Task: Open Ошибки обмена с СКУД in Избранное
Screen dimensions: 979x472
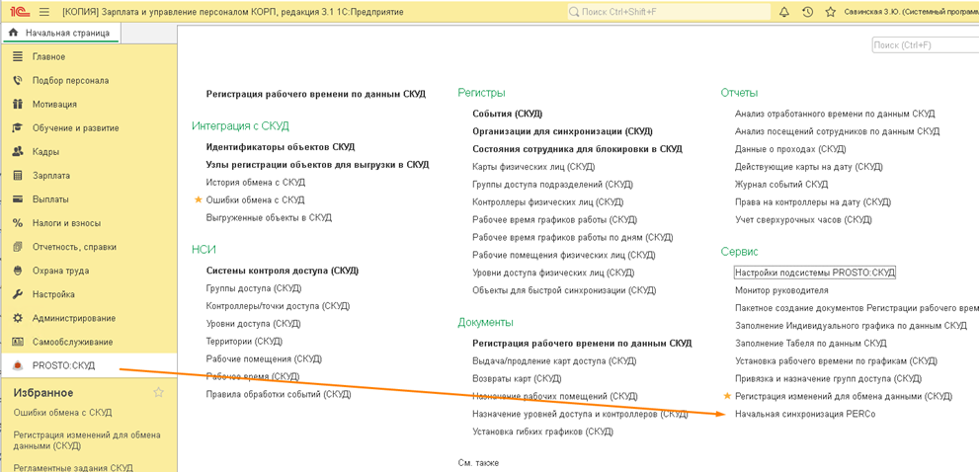Action: [62, 413]
